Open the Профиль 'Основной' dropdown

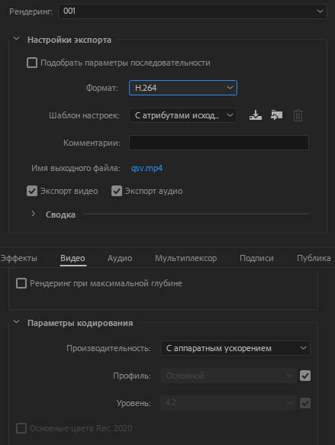pos(229,376)
